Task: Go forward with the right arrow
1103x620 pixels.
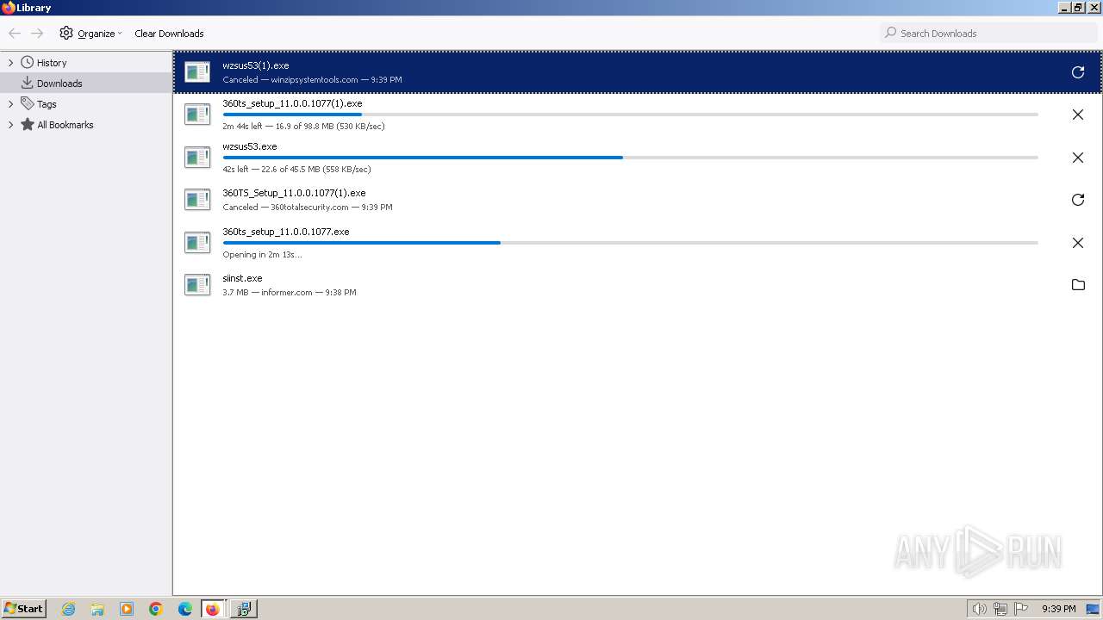Action: click(37, 34)
